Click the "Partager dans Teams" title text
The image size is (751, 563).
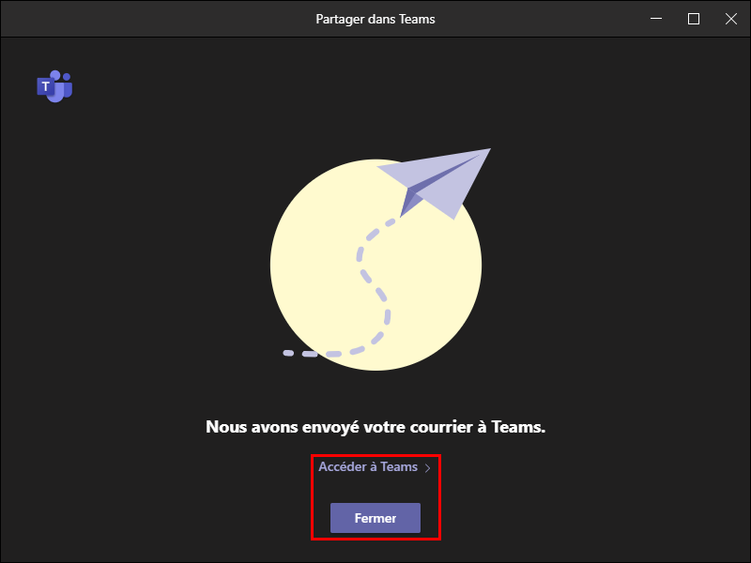tap(375, 19)
